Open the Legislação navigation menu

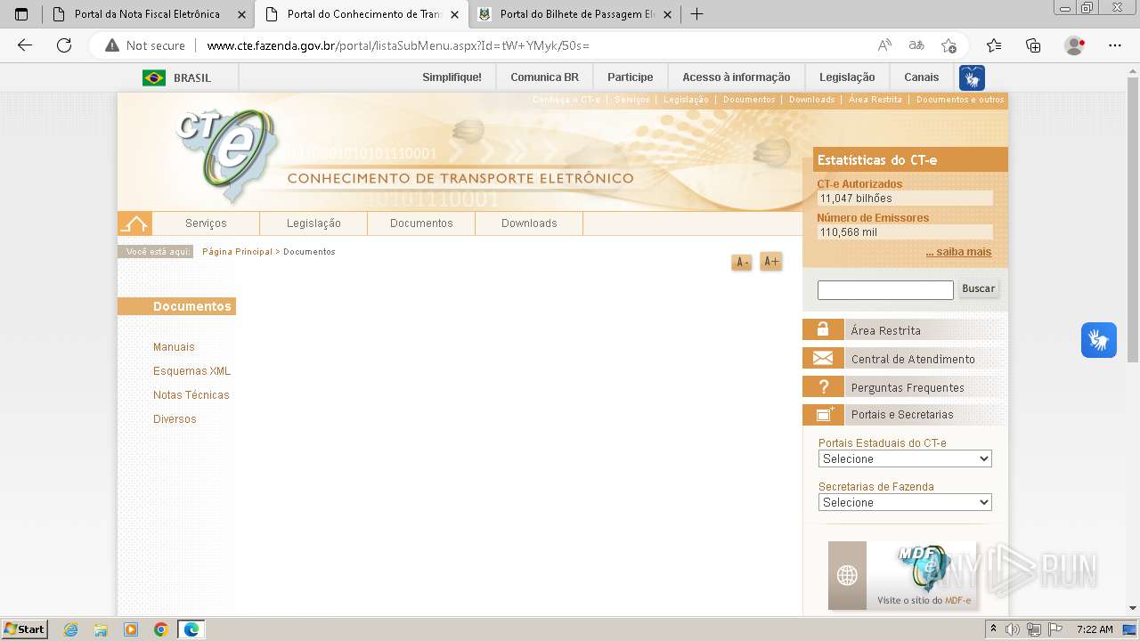pyautogui.click(x=313, y=223)
